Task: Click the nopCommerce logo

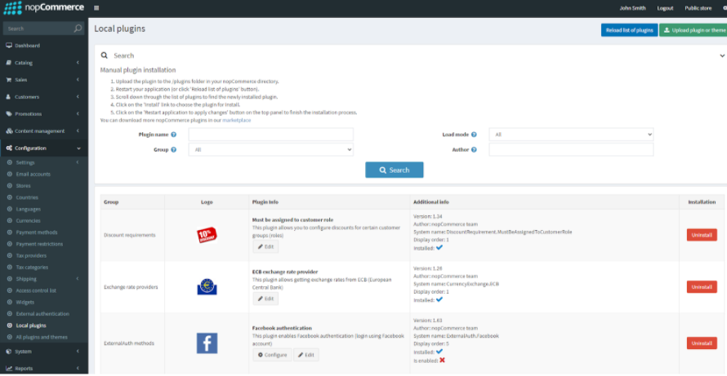Action: tap(43, 8)
